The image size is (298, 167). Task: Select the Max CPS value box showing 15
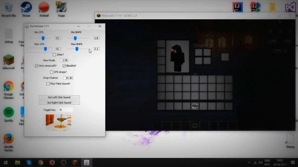tap(58, 49)
